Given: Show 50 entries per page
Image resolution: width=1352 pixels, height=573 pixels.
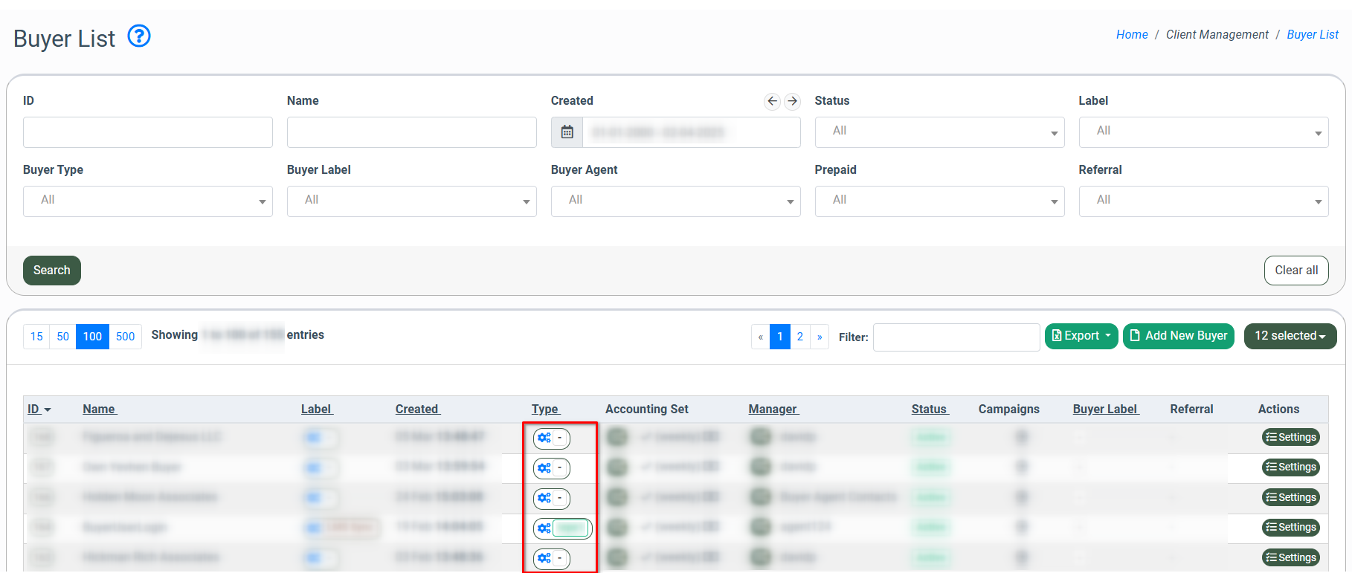Looking at the screenshot, I should point(63,337).
